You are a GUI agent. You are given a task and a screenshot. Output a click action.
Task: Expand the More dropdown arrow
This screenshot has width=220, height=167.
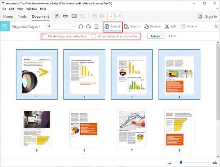click(x=196, y=27)
